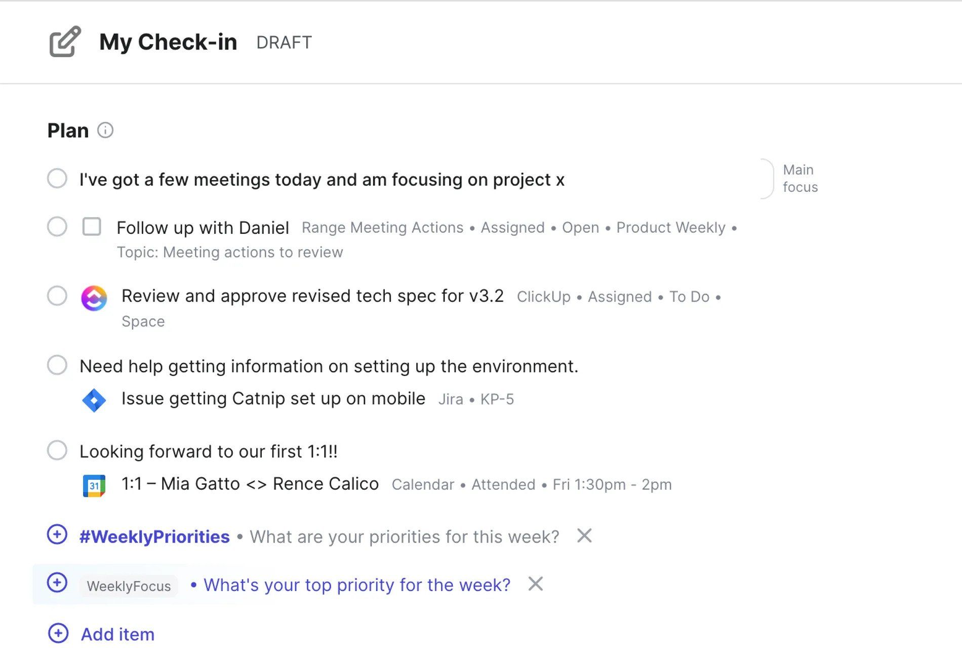
Task: Click the Main focus label
Action: 800,178
